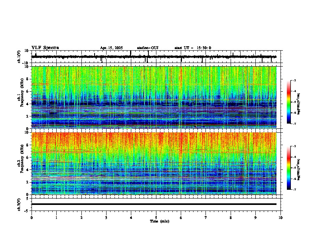The width and height of the screenshot is (316, 244).
Task: Click the ch.3 flat black voltage trace
Action: point(154,204)
